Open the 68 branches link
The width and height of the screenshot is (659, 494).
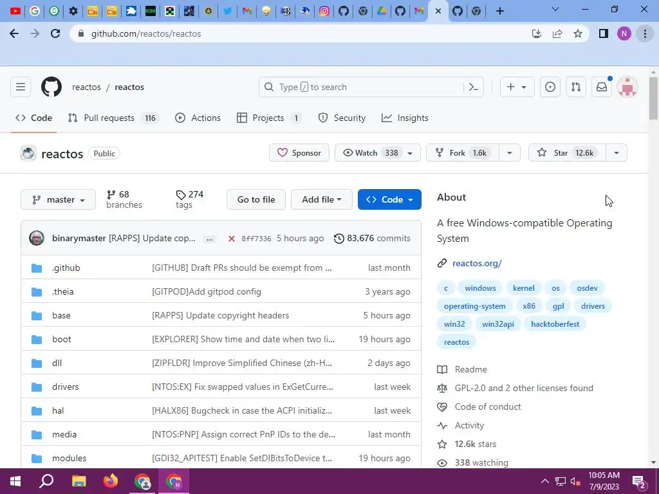tap(124, 199)
